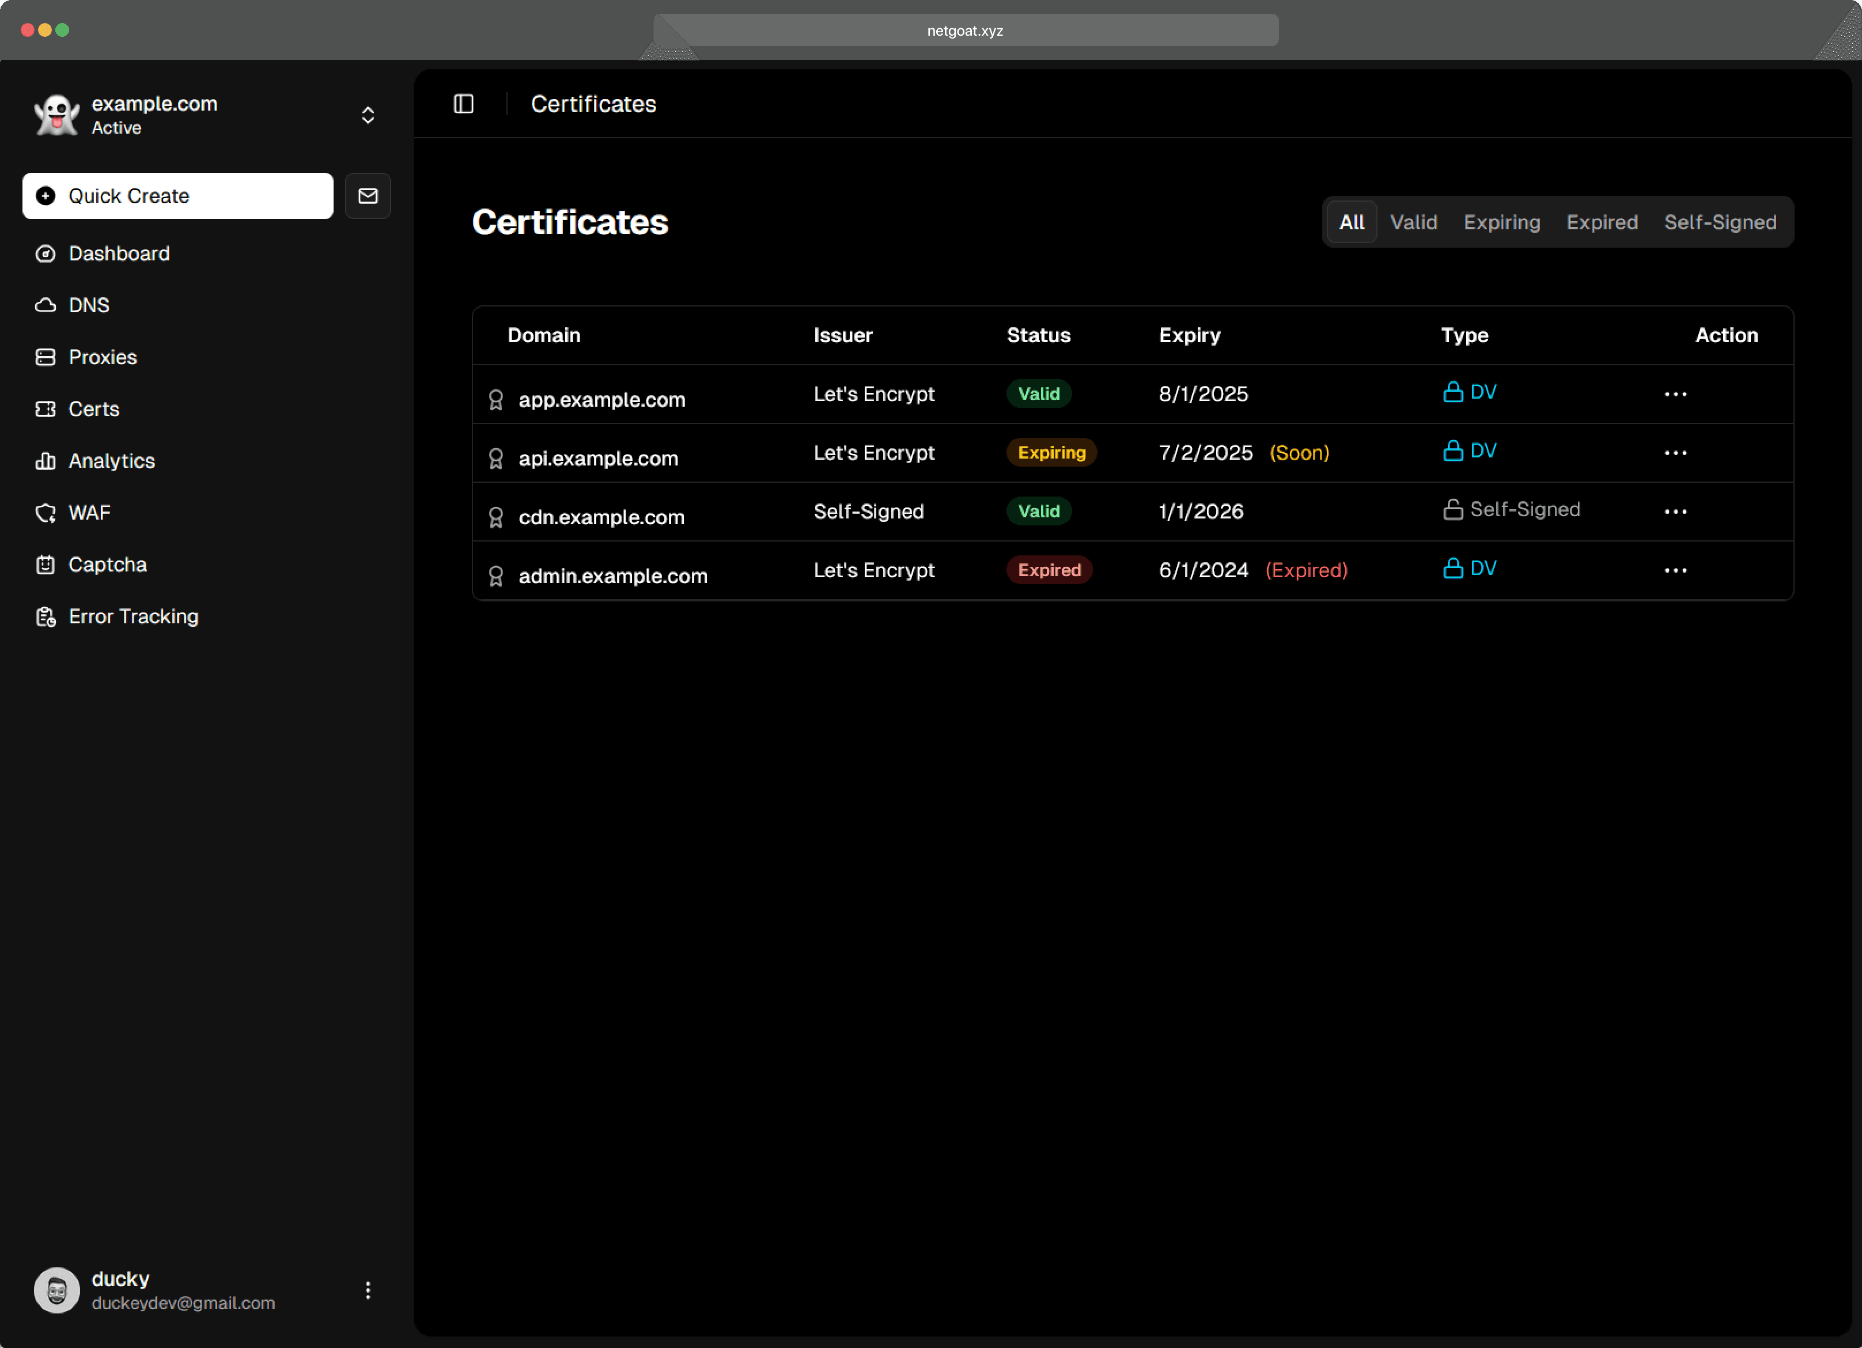Click the plus icon in Quick Create
This screenshot has height=1348, width=1862.
pyautogui.click(x=46, y=195)
